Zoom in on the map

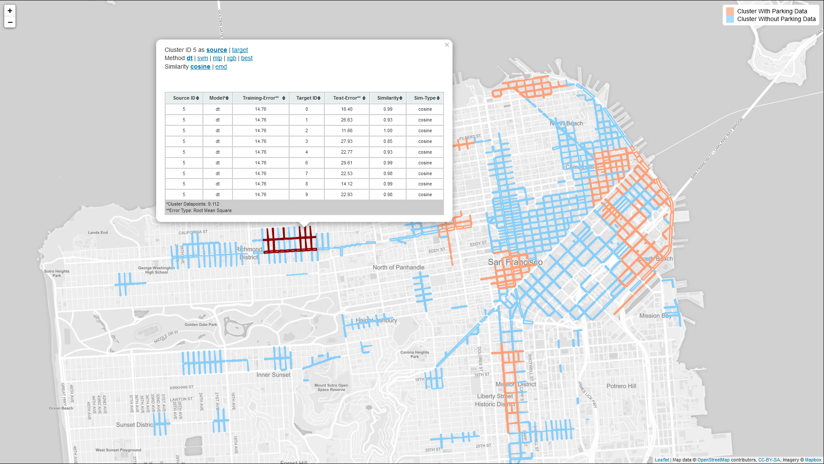10,11
